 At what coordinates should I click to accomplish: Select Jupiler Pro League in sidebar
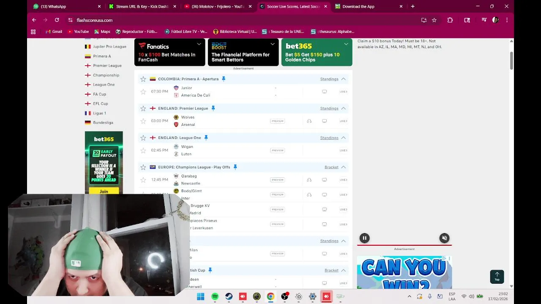105,46
